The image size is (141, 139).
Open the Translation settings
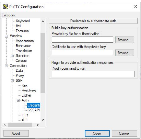coord(24,51)
